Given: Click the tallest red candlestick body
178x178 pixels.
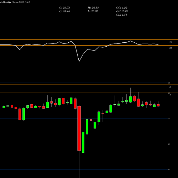Looking at the screenshot, I should click(79, 128).
